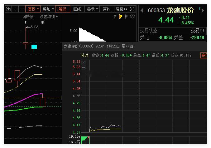Go to next stock with right arrow
Screen dimensions: 211x148
tap(203, 10)
